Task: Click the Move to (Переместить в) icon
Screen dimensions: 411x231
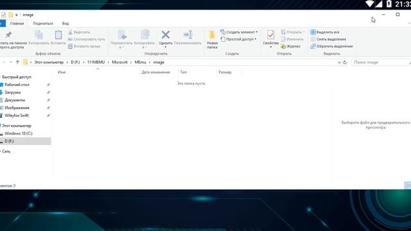Action: click(x=122, y=35)
